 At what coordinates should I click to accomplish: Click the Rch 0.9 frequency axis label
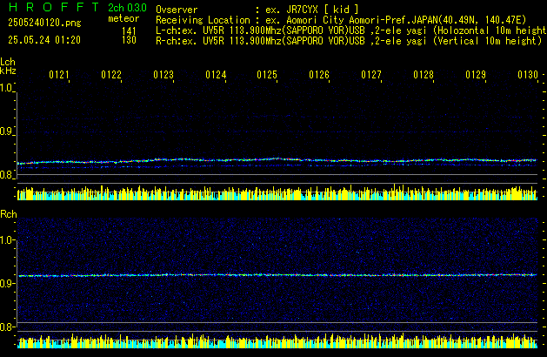point(7,283)
